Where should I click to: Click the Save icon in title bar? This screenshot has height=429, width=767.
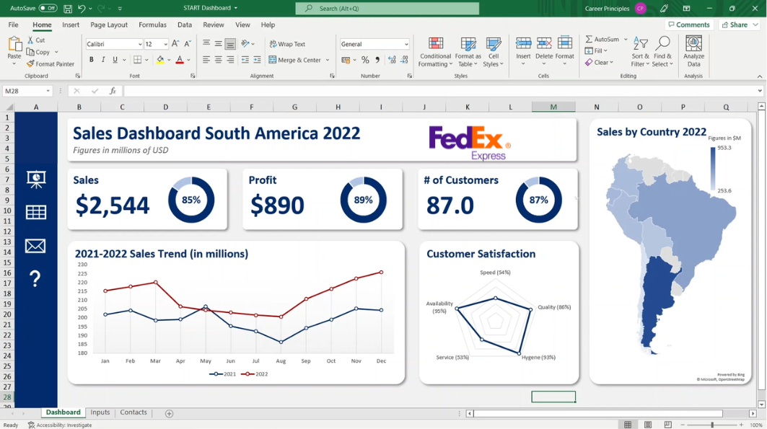pos(67,8)
